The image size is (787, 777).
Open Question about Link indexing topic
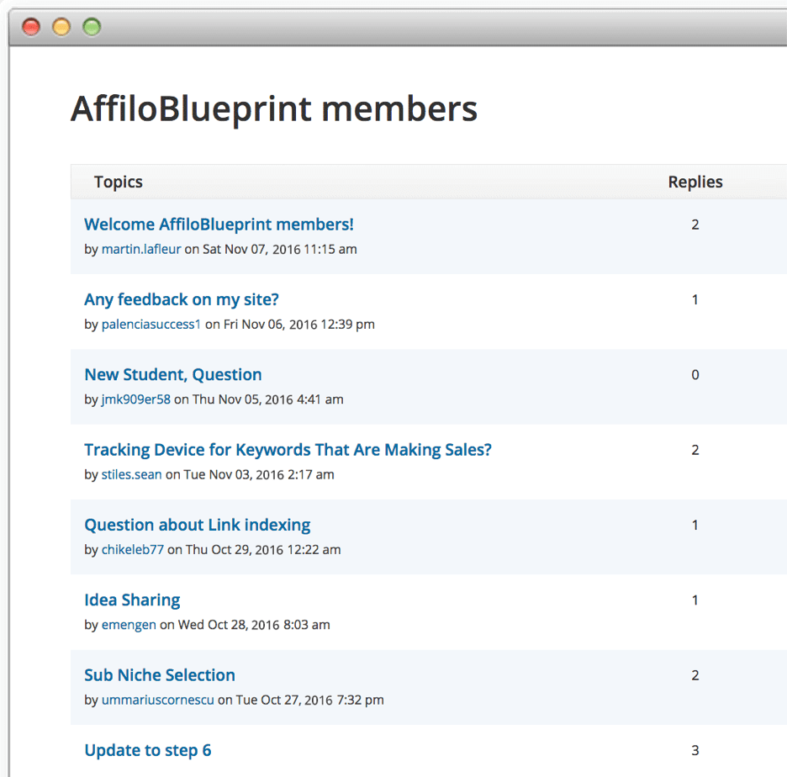tap(198, 525)
